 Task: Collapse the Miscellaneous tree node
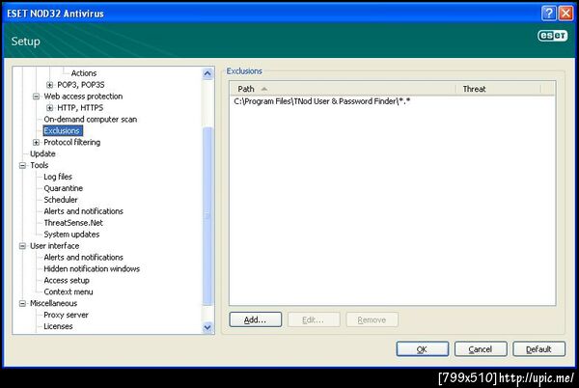pyautogui.click(x=22, y=303)
